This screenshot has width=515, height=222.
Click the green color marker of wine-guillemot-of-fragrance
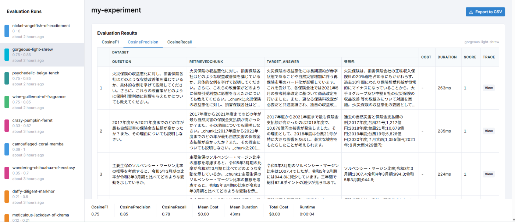click(x=7, y=102)
